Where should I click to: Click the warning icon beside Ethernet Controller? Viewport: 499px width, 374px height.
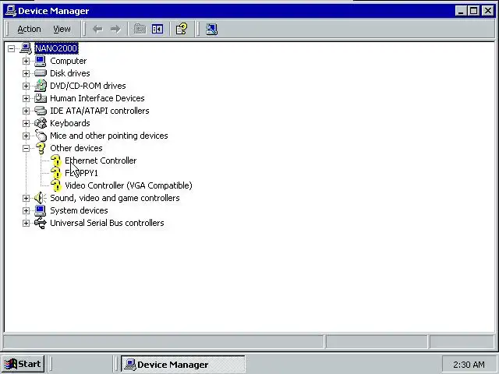click(55, 161)
